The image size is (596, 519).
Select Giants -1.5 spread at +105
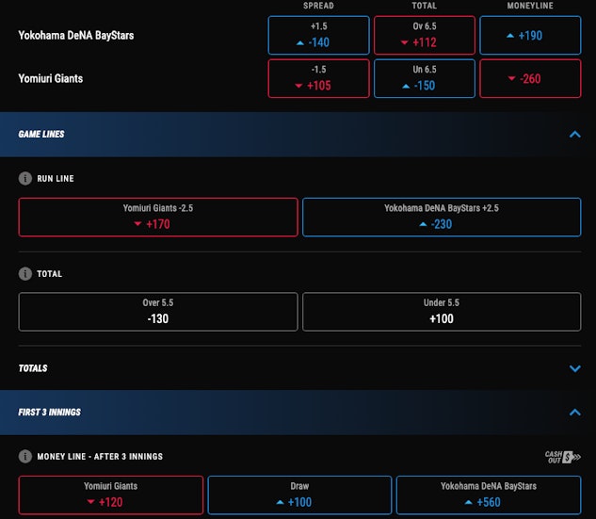(x=318, y=79)
